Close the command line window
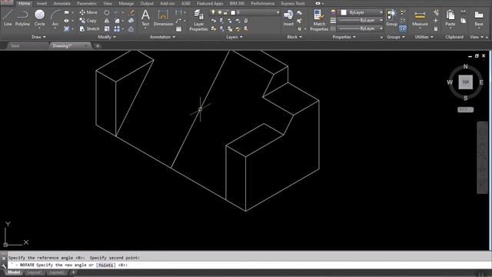 pos(4,259)
